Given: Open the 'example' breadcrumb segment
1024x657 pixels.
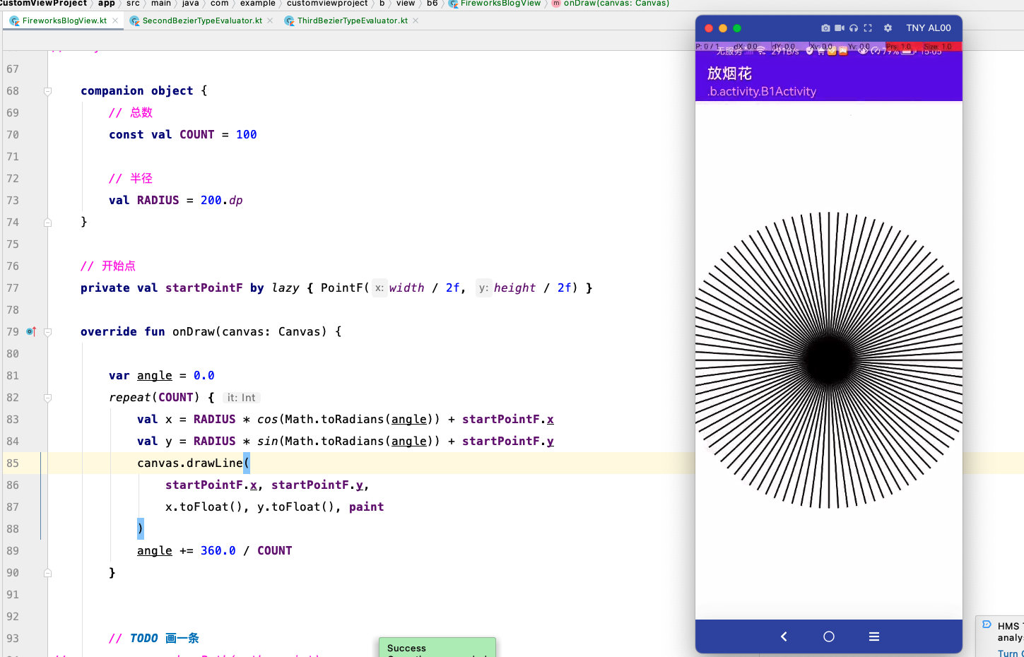Looking at the screenshot, I should pos(258,4).
